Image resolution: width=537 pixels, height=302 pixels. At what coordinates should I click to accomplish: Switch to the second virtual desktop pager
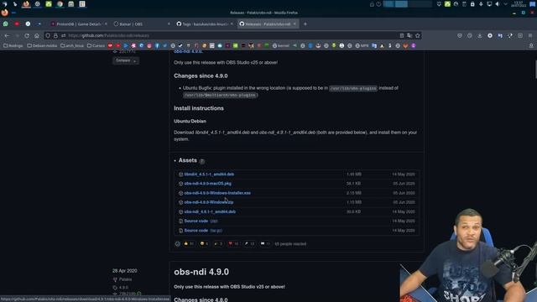(401, 4)
